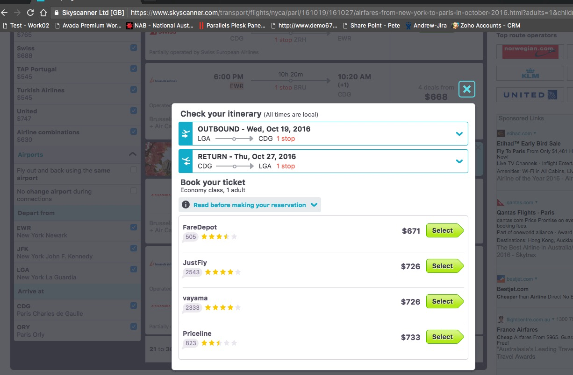Click the Brussels Airlines logo on 6:00 PM flight

point(163,81)
